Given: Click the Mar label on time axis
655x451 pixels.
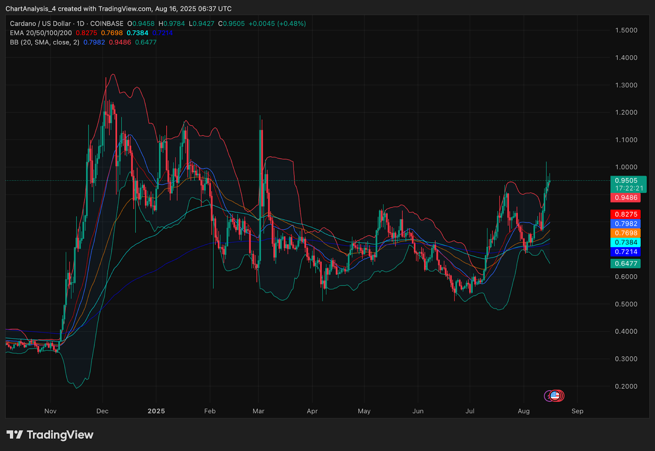Looking at the screenshot, I should [258, 411].
